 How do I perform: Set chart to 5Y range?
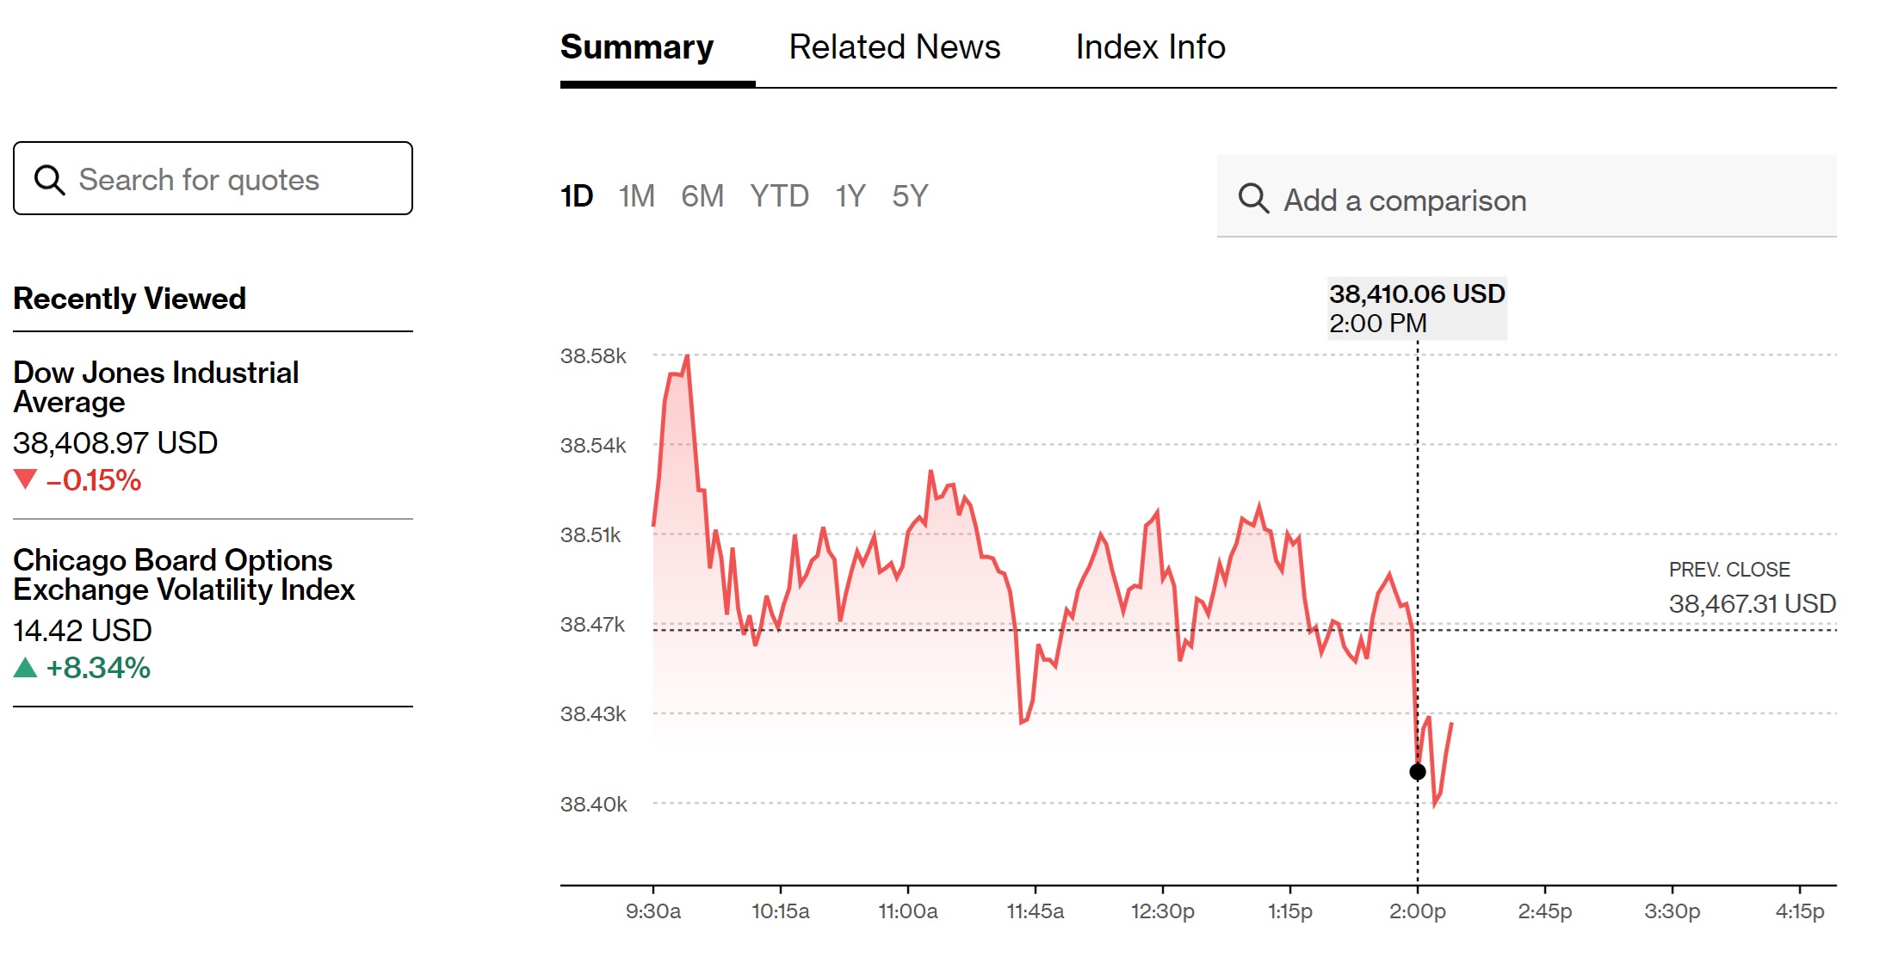pyautogui.click(x=910, y=196)
